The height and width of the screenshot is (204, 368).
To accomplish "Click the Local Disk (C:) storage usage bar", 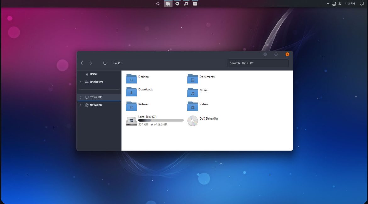I will pos(161,121).
